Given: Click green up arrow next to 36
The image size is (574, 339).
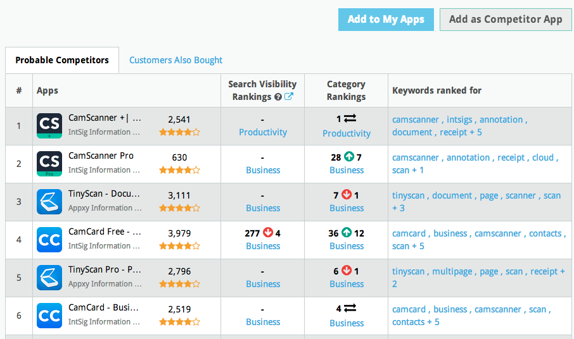Looking at the screenshot, I should coord(347,233).
